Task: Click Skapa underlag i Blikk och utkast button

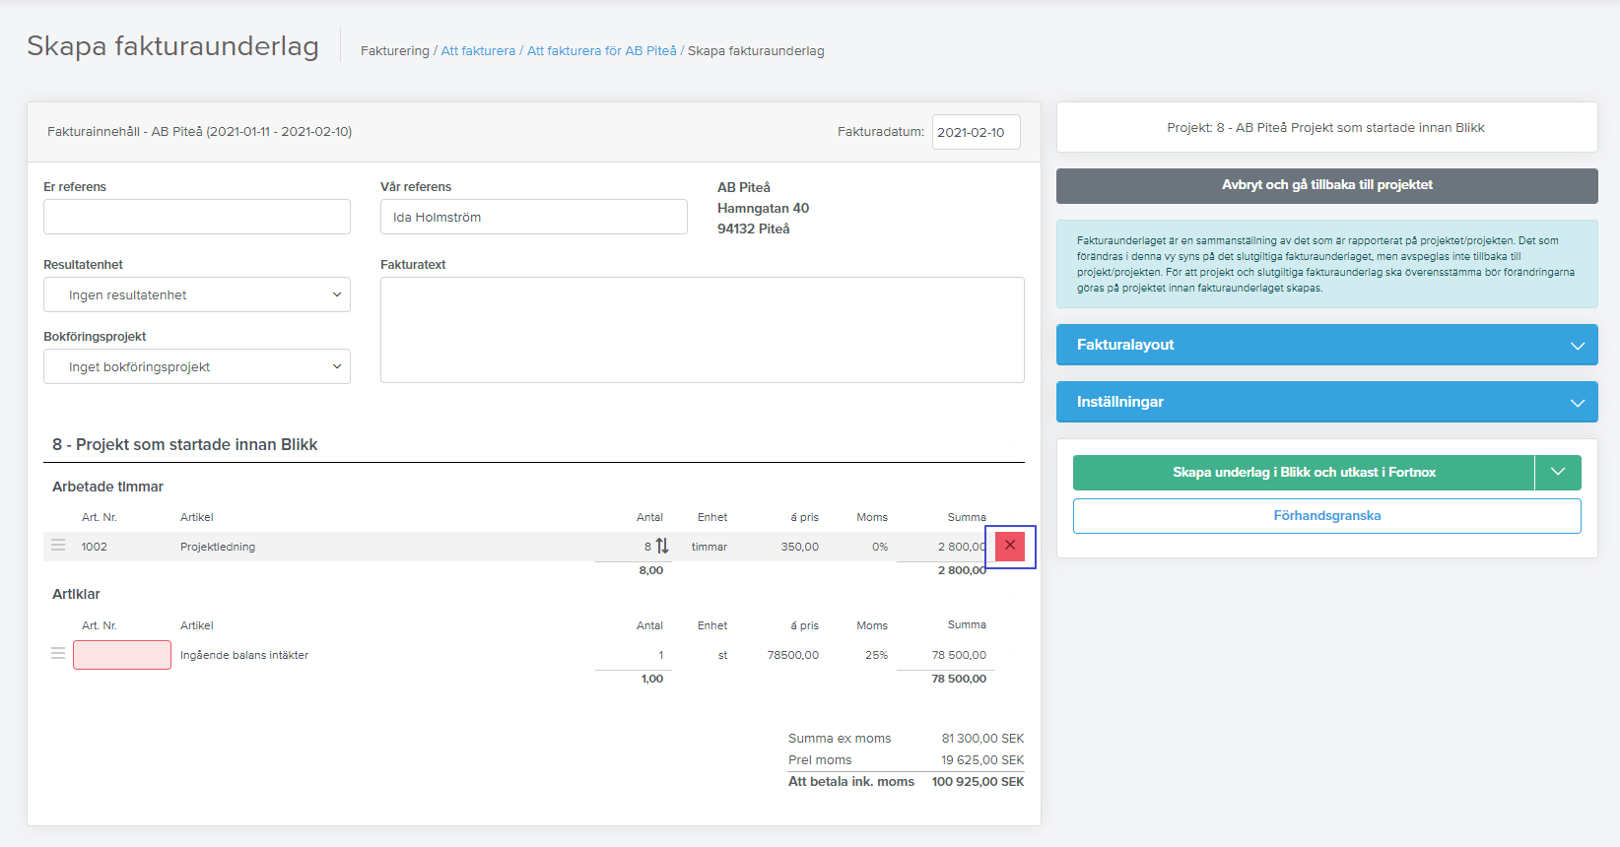Action: click(1304, 473)
